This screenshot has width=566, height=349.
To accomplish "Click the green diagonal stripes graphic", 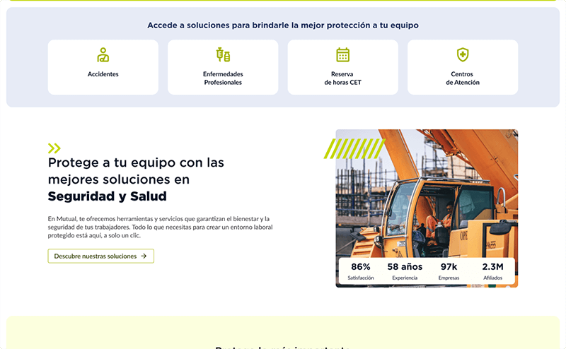I will click(x=354, y=148).
